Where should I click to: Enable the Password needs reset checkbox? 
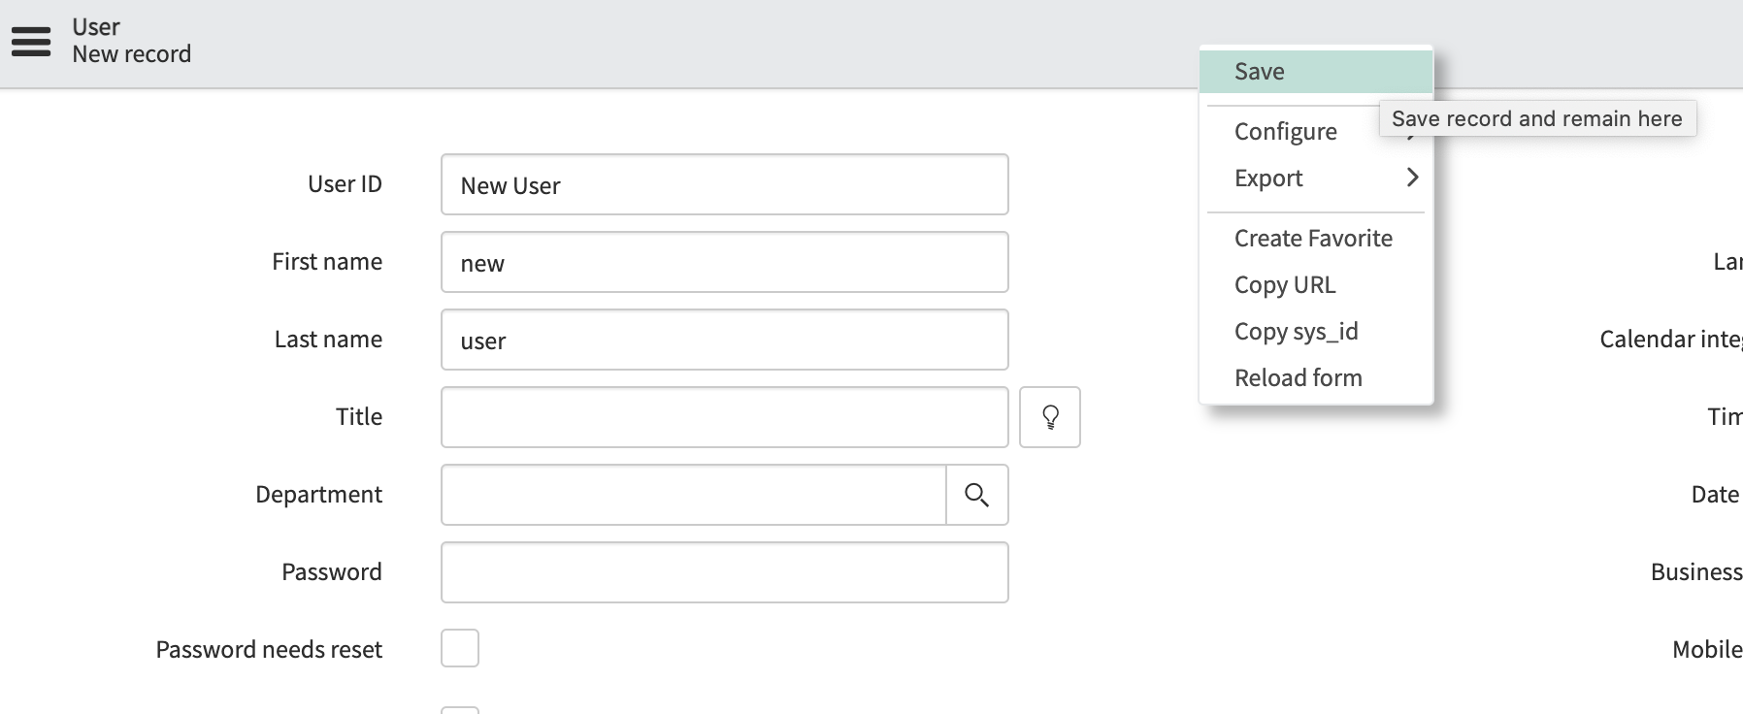point(460,648)
